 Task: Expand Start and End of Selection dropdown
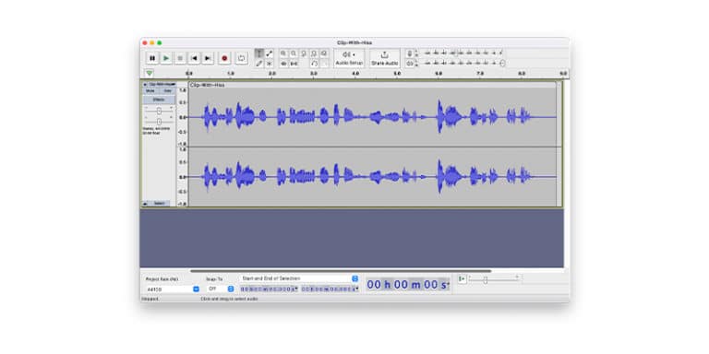299,278
